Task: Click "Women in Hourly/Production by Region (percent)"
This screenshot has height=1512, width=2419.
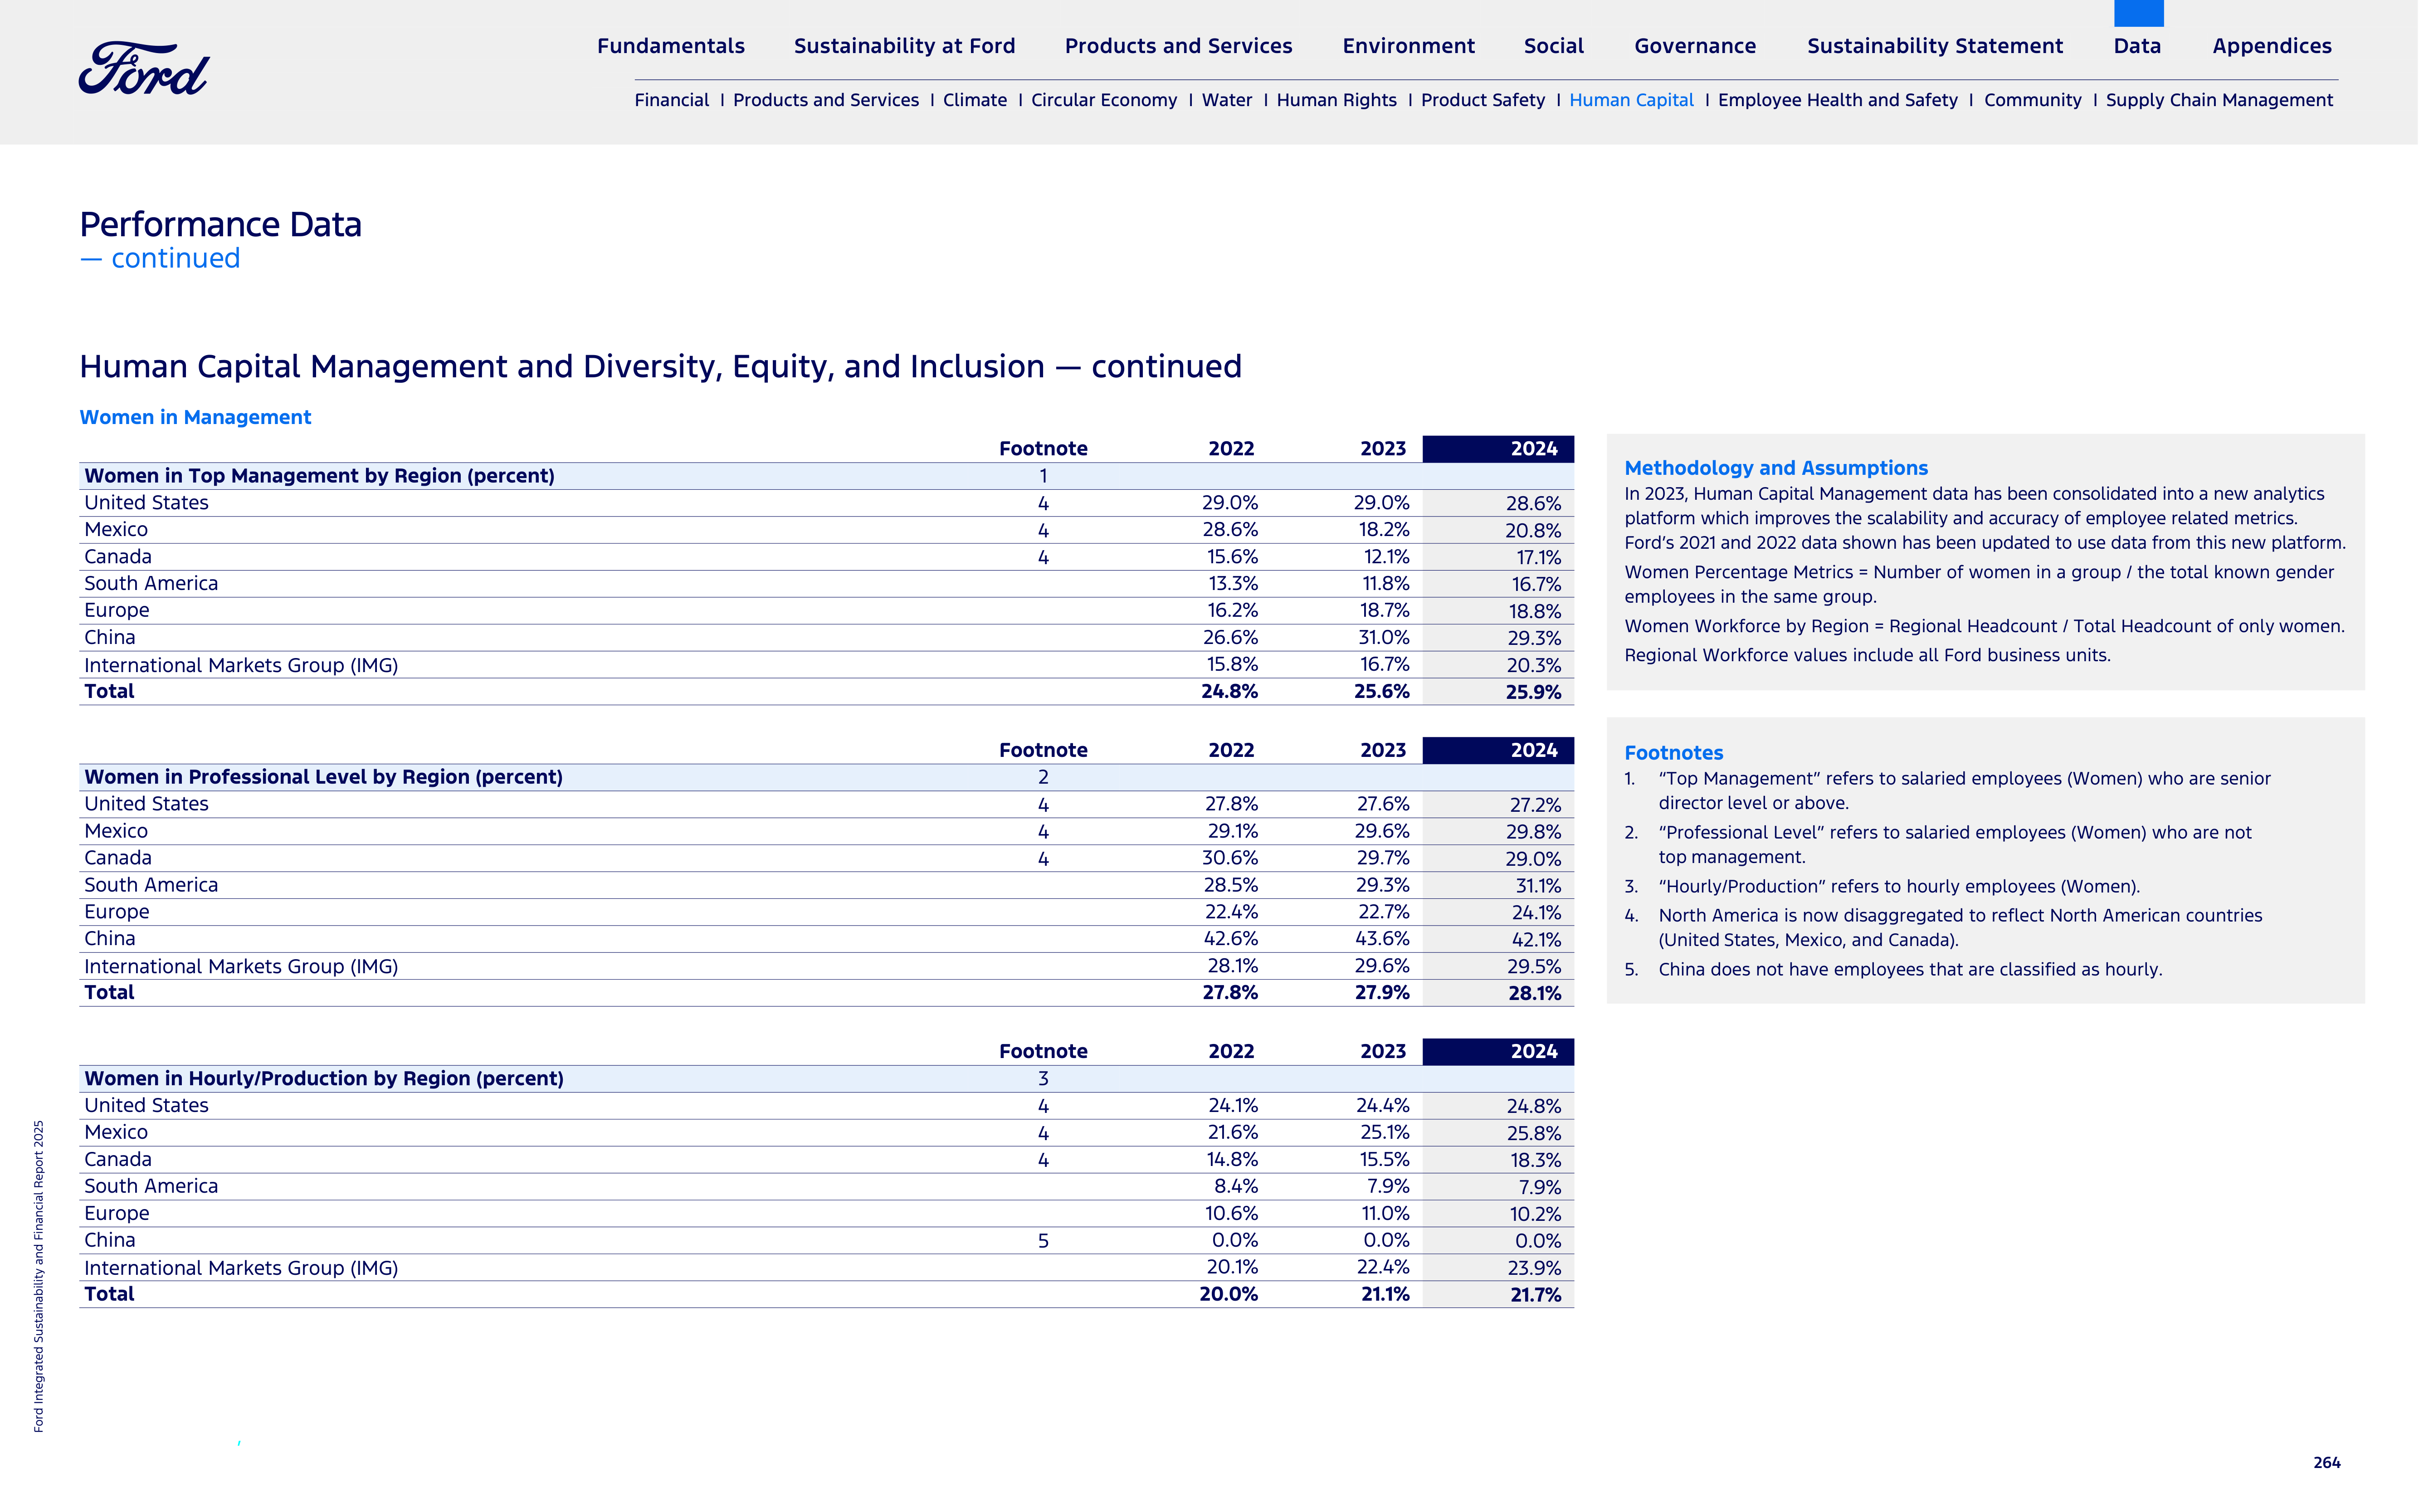Action: click(324, 1078)
